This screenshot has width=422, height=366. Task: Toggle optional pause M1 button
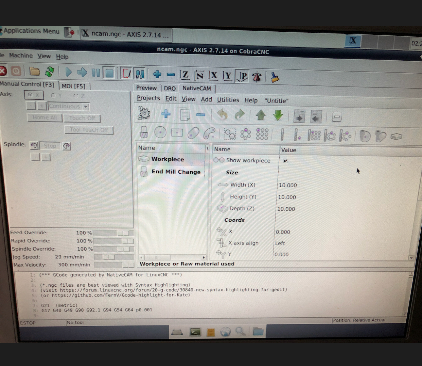tap(140, 74)
